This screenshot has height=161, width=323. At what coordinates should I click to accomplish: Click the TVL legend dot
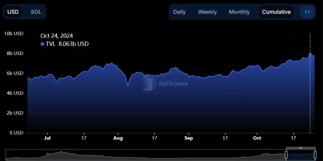43,44
